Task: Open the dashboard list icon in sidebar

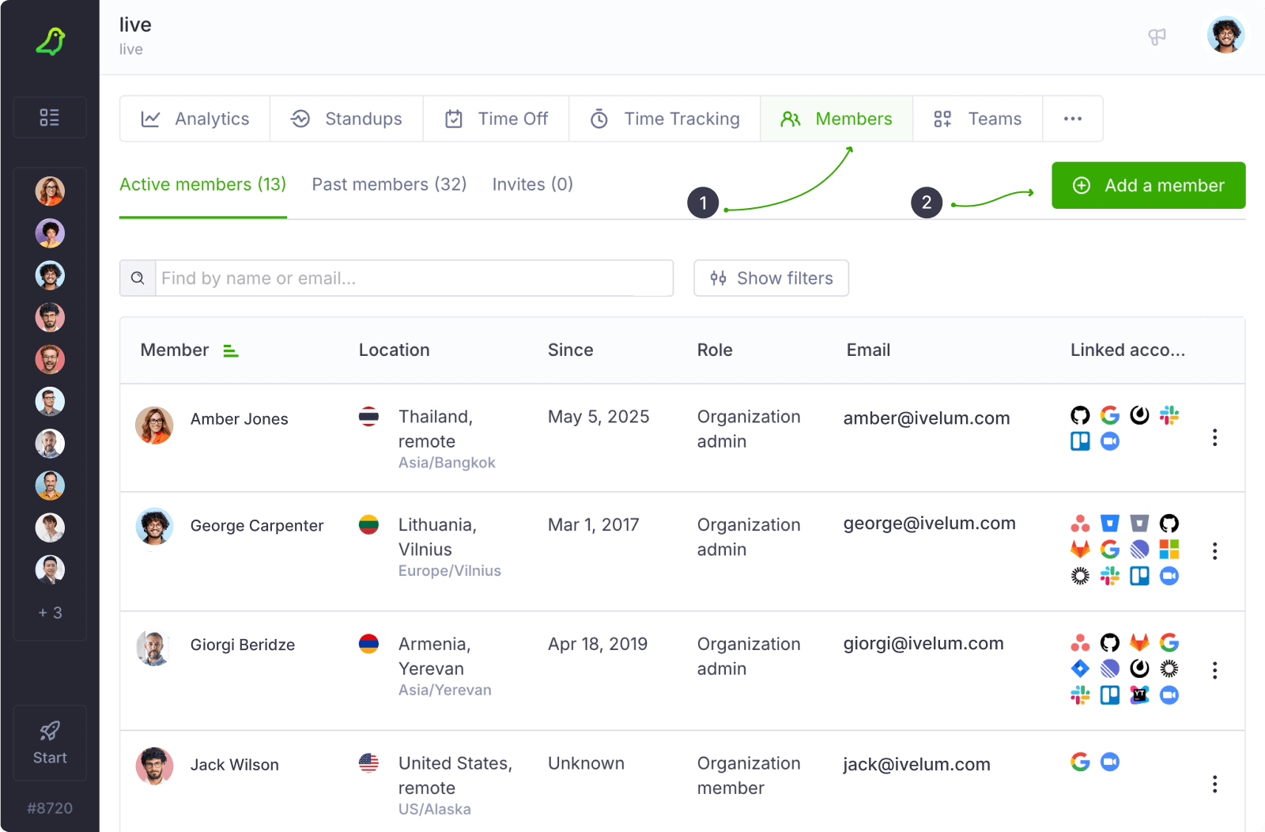Action: 50,118
